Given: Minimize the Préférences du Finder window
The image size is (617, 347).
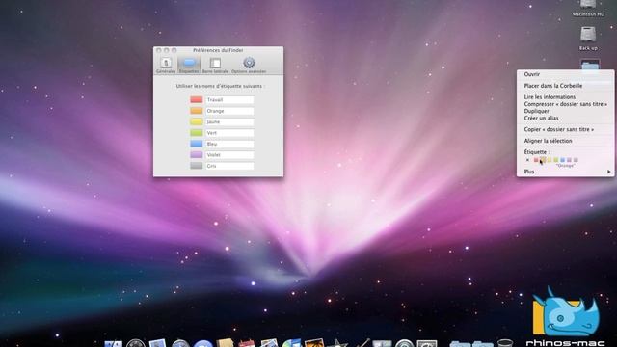Looking at the screenshot, I should pyautogui.click(x=167, y=50).
